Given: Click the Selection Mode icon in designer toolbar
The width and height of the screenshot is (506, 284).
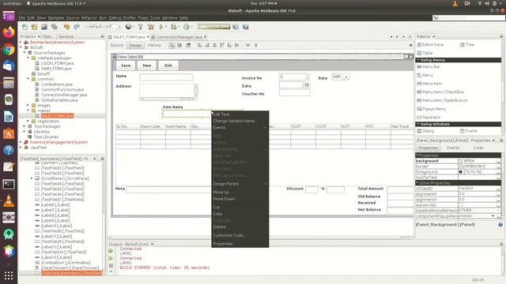Looking at the screenshot, I should point(172,46).
